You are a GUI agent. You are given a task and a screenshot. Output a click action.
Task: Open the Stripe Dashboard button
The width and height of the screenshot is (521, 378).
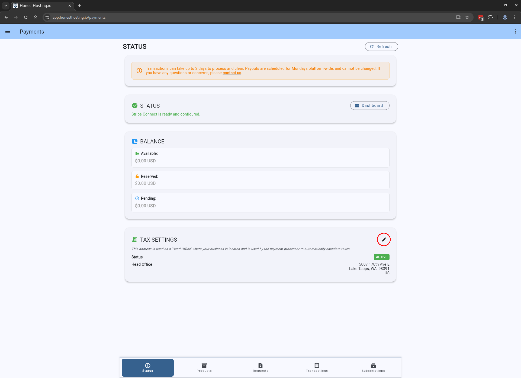(369, 106)
